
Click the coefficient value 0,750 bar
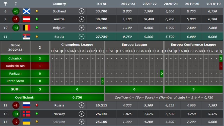[77, 97]
